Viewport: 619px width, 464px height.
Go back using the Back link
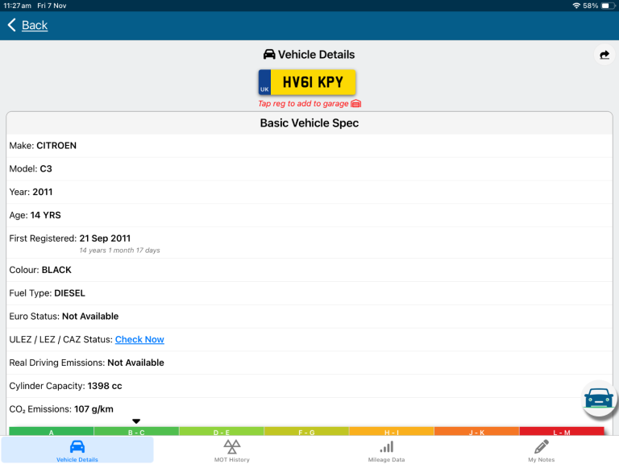tap(35, 25)
